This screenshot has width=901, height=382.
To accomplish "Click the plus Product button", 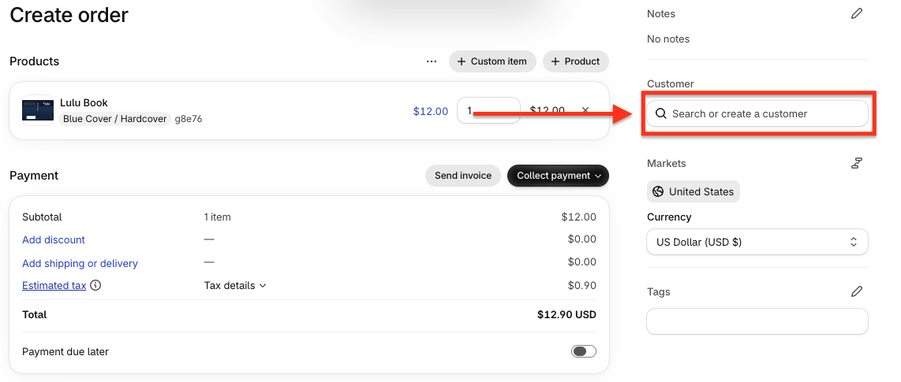I will click(x=576, y=61).
